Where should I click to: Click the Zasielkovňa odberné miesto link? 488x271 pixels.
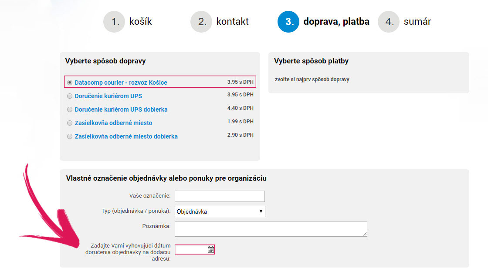pyautogui.click(x=113, y=123)
